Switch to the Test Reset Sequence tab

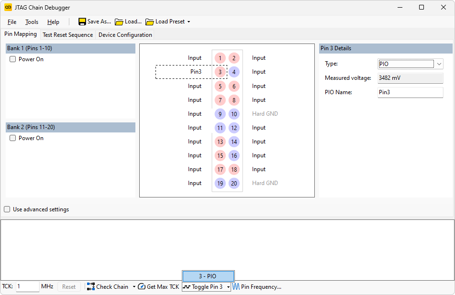pyautogui.click(x=67, y=35)
